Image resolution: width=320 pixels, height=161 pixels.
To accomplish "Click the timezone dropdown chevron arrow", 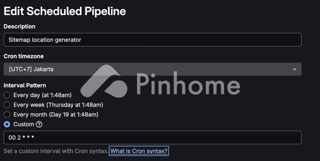I will tap(294, 69).
